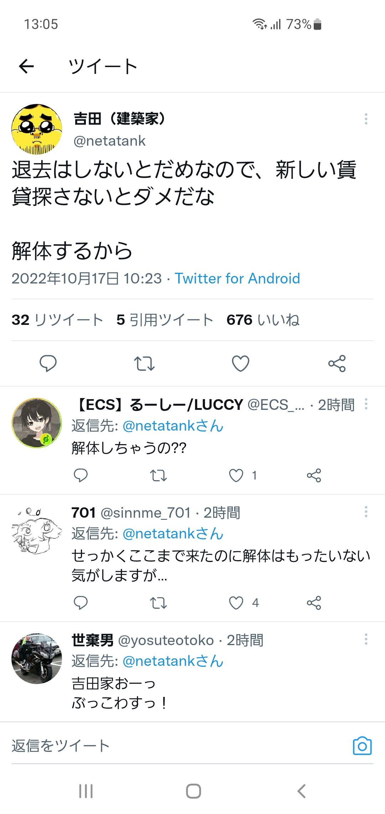Open the 世棄男 motorcycle profile picture
Image resolution: width=385 pixels, height=814 pixels.
tap(37, 658)
